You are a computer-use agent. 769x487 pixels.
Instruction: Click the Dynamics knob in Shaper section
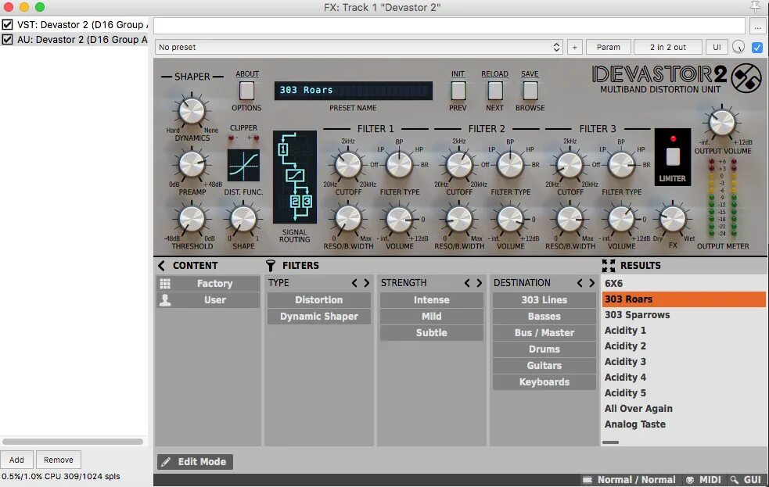point(192,111)
